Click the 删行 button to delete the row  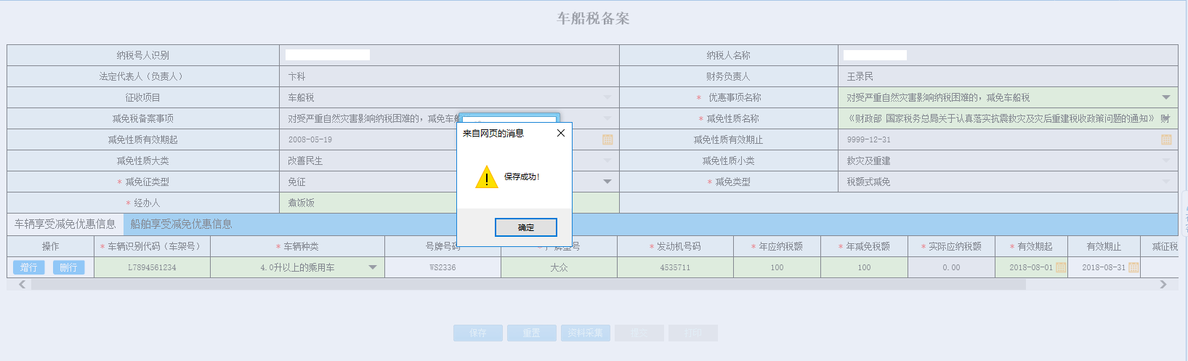[68, 267]
